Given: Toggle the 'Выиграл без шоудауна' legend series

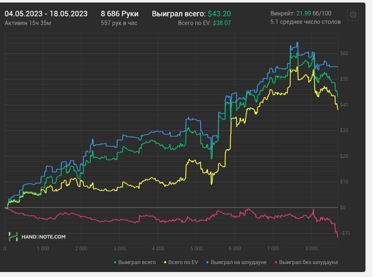Looking at the screenshot, I should [306, 262].
